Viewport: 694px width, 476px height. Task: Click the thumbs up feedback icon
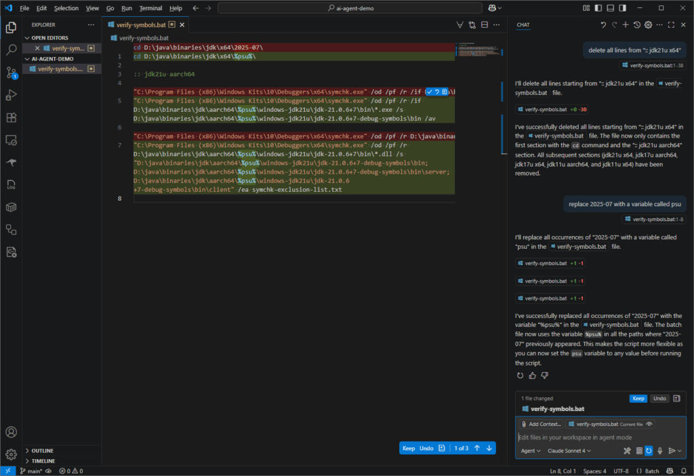[532, 375]
